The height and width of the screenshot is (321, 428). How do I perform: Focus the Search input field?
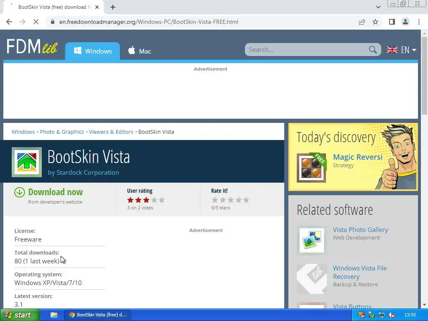(x=307, y=50)
